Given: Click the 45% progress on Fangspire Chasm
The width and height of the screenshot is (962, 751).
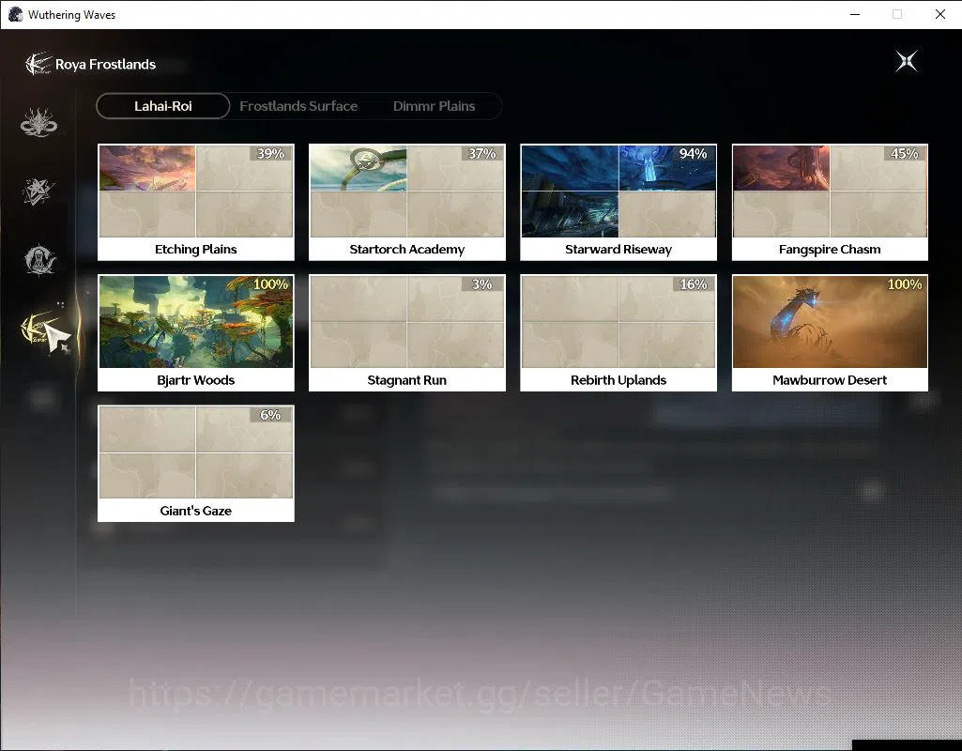Looking at the screenshot, I should (x=905, y=153).
